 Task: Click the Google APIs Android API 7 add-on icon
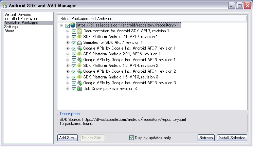tap(79, 49)
